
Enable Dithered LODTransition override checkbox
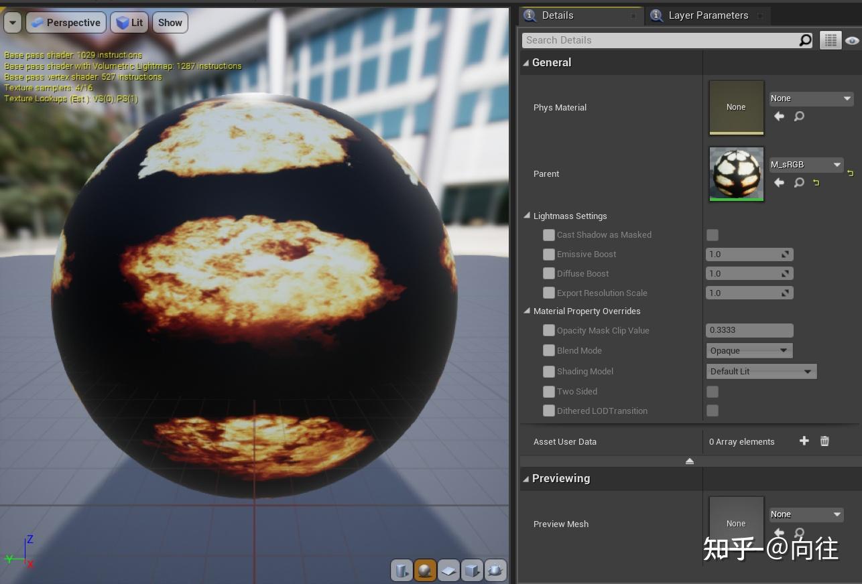click(549, 411)
